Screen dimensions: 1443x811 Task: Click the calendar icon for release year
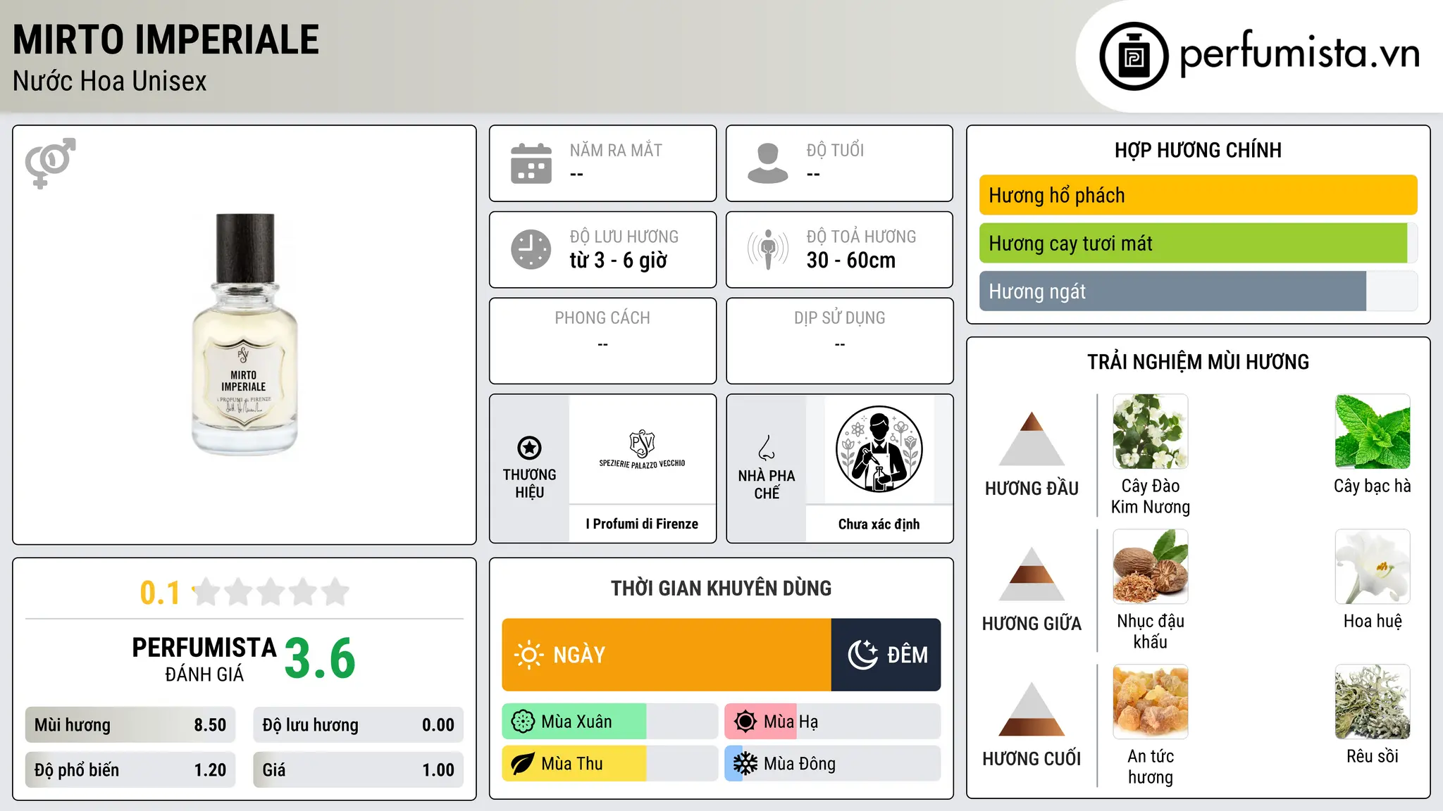[x=531, y=163]
